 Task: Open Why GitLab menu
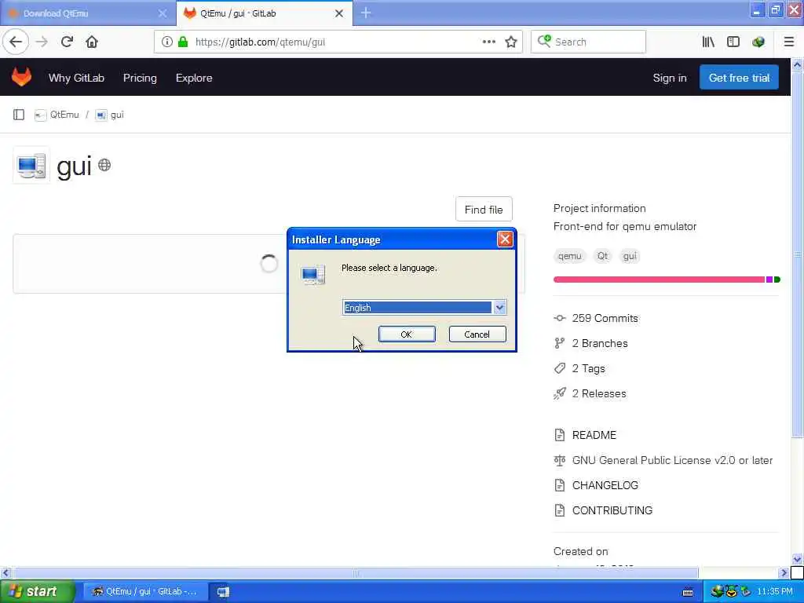[x=76, y=78]
